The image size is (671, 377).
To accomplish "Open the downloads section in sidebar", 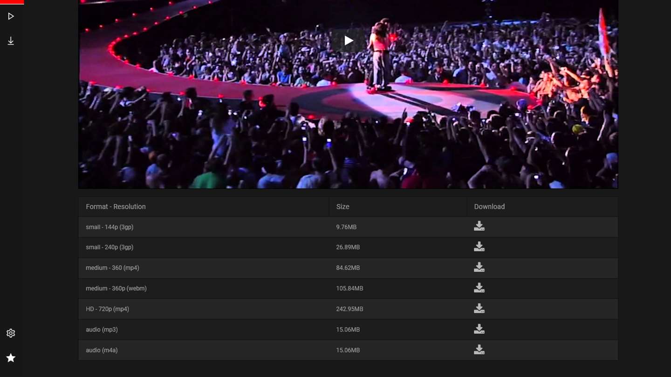I will click(x=11, y=41).
